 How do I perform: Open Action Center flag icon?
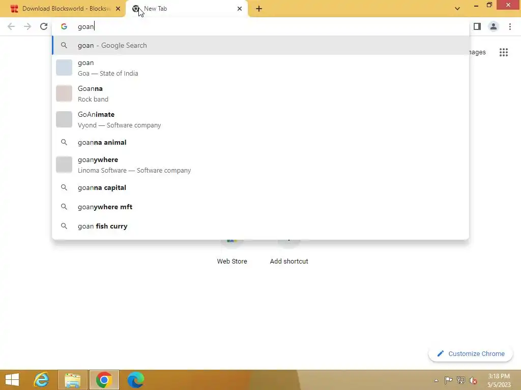(448, 380)
